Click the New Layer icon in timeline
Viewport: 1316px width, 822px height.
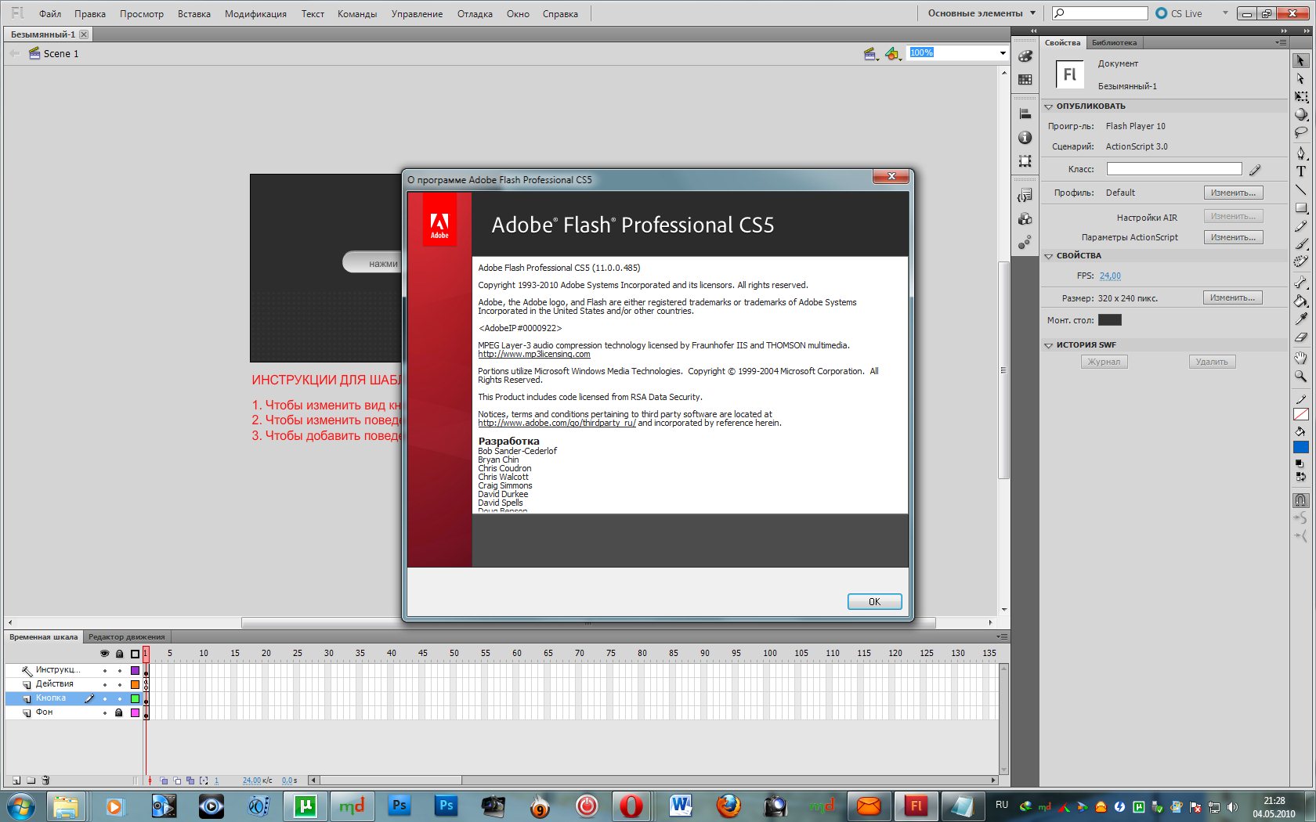point(16,780)
